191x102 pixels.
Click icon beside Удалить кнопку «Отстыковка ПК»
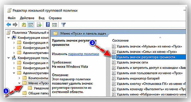pyautogui.click(x=114, y=84)
